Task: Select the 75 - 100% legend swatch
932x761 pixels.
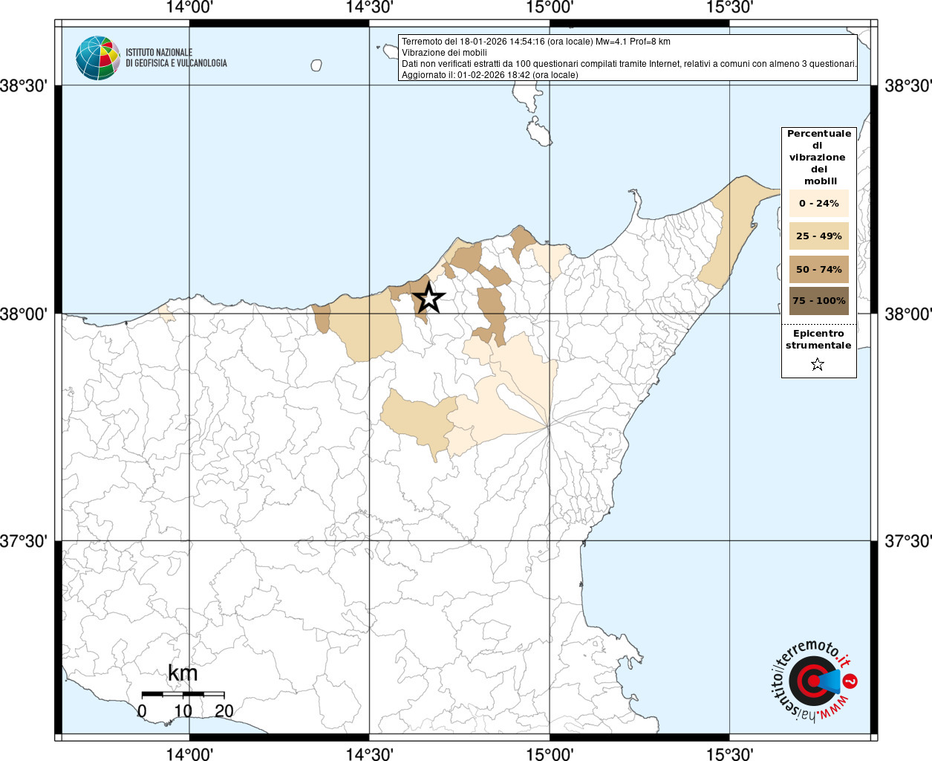Action: 818,301
